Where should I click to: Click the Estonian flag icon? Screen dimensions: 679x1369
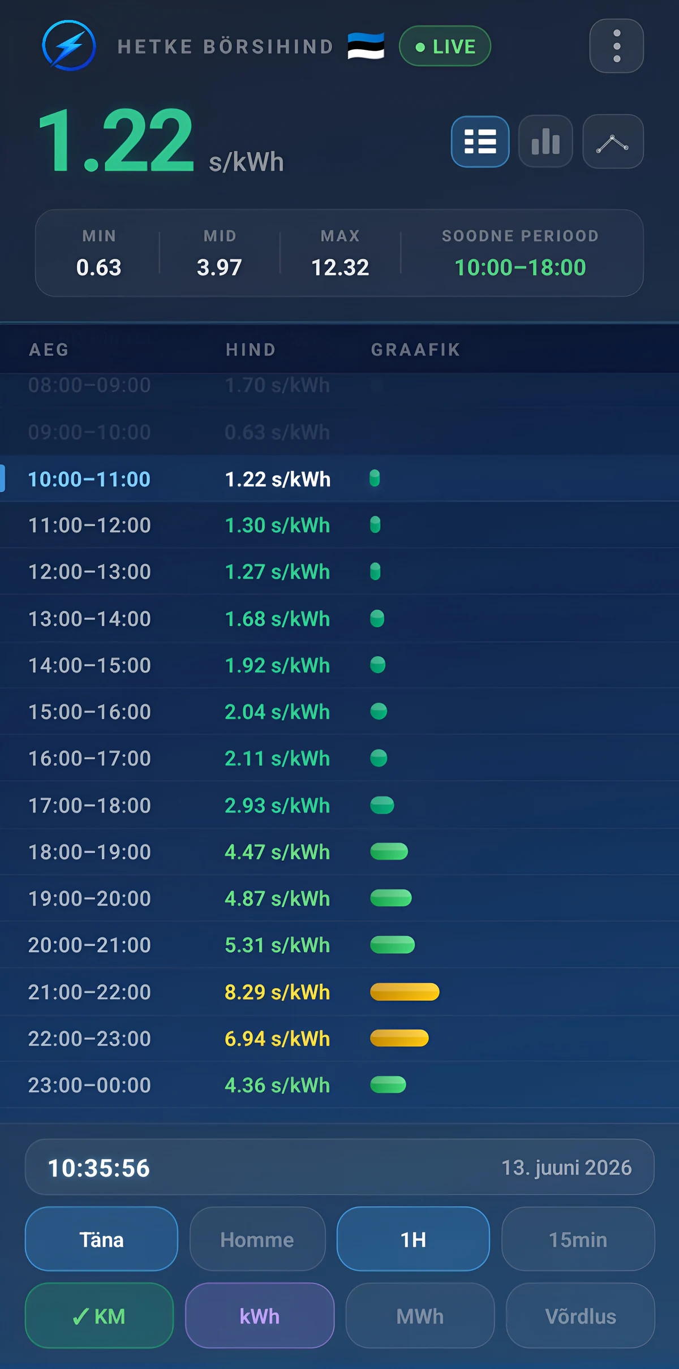366,46
